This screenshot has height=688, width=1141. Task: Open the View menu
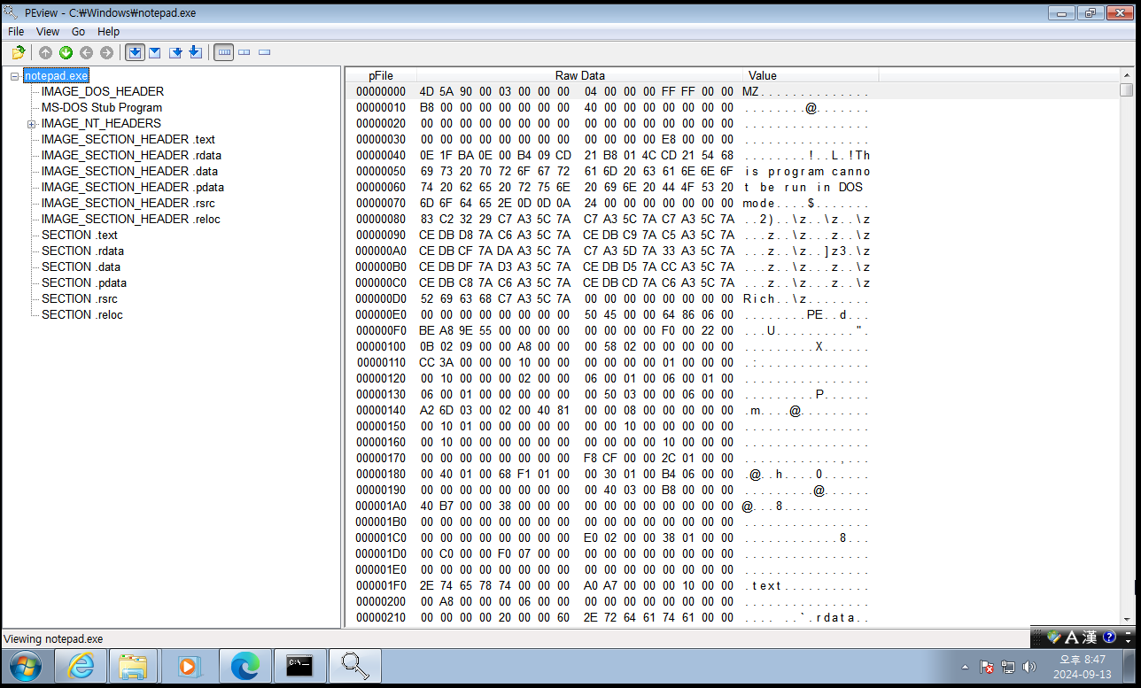point(48,31)
